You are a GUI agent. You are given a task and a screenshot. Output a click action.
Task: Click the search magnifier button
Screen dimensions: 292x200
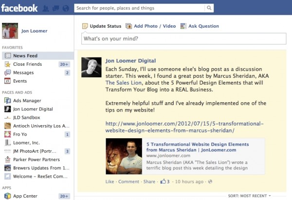click(x=209, y=8)
